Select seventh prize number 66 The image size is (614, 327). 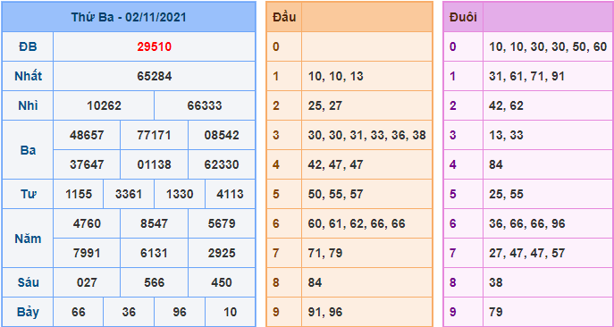tap(79, 312)
